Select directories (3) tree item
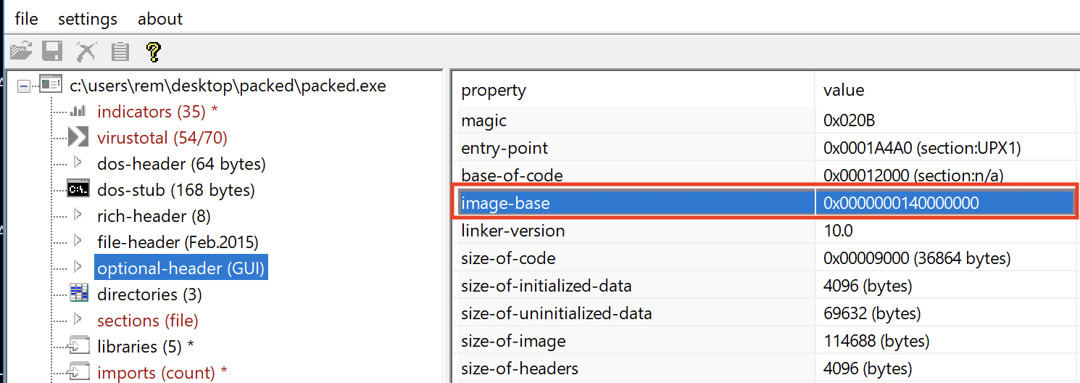 point(149,295)
